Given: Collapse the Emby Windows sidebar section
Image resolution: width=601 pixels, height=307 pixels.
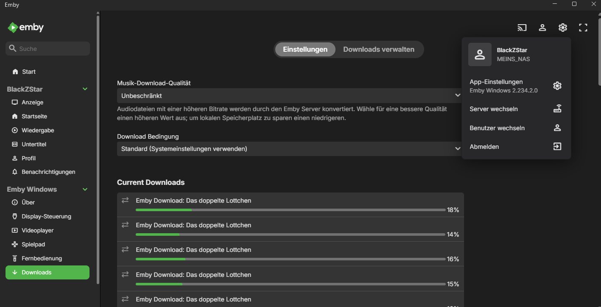Looking at the screenshot, I should (x=85, y=189).
